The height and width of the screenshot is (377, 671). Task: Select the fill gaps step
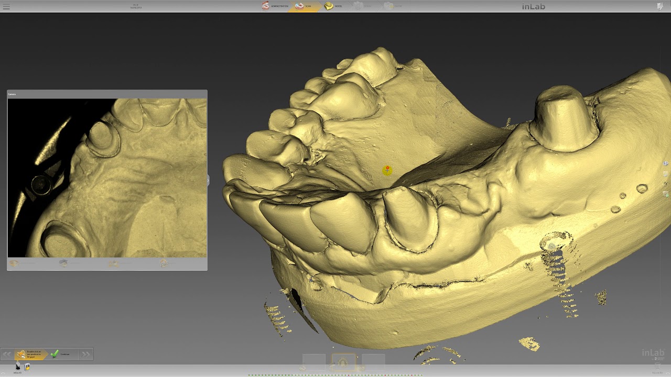pos(30,354)
